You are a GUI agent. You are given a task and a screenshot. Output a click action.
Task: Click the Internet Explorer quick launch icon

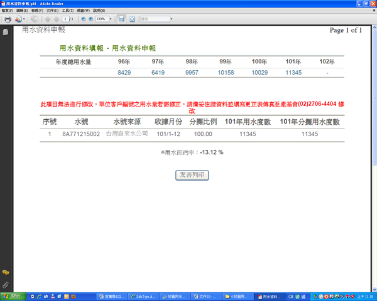(39, 297)
